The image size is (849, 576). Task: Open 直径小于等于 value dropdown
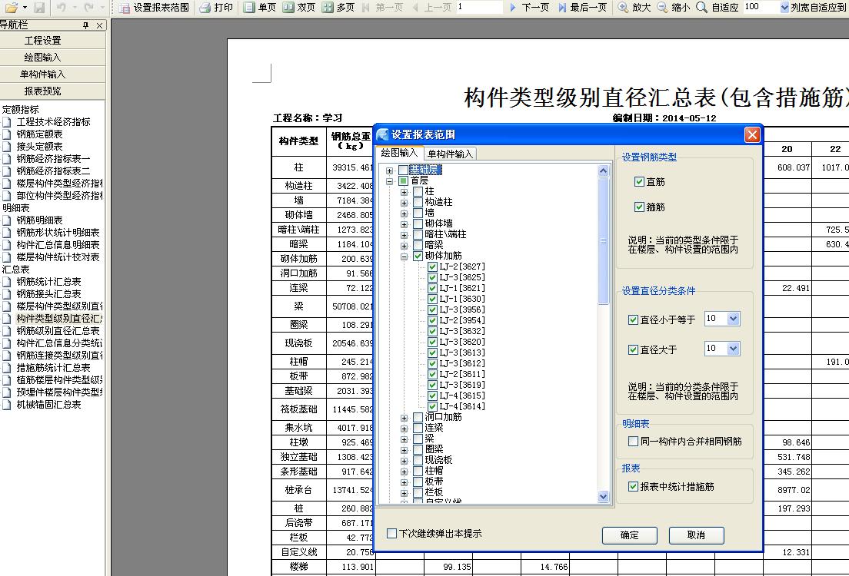(733, 319)
